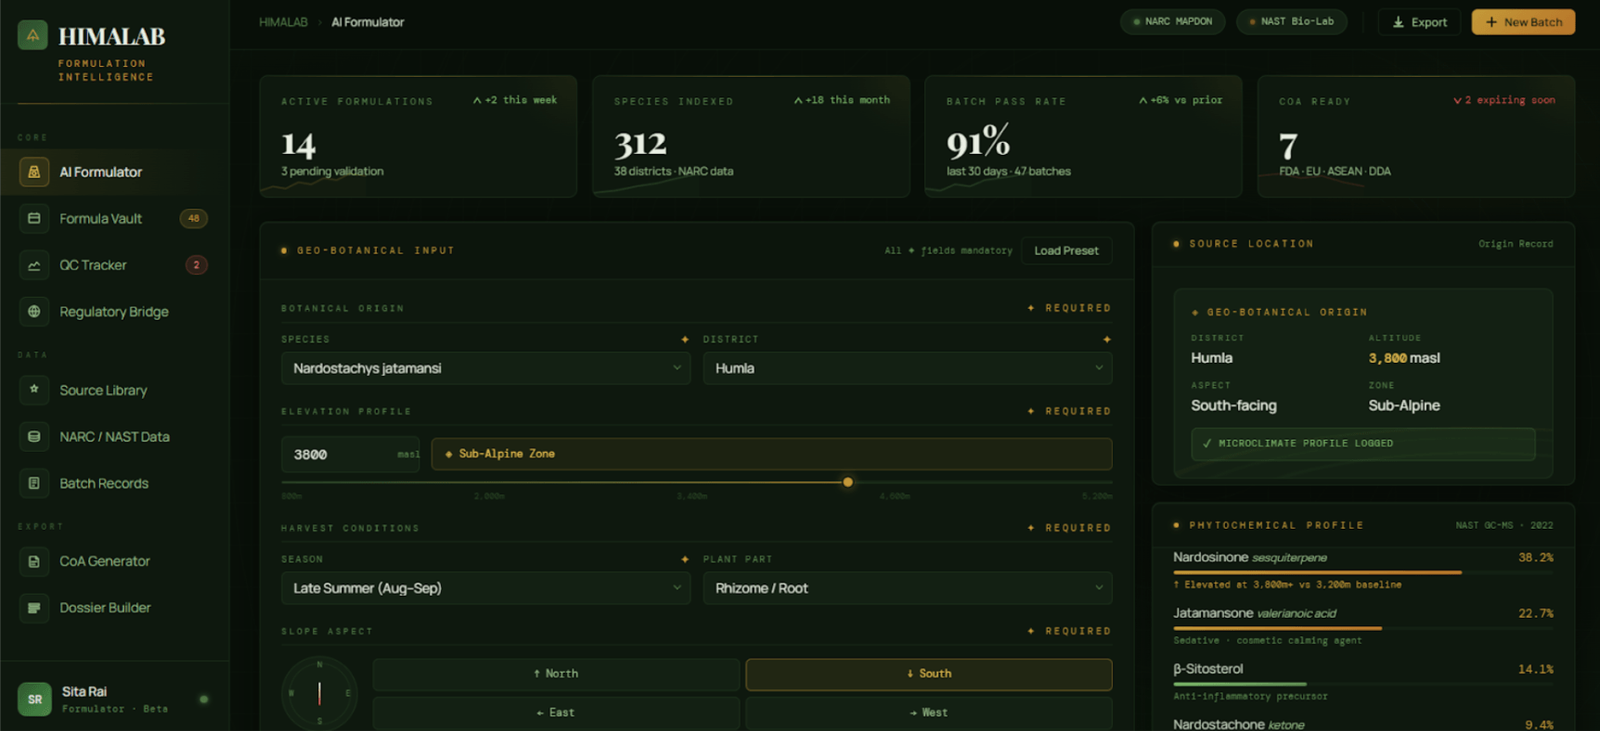Open NARC / NAST Data database icon
Image resolution: width=1600 pixels, height=731 pixels.
pyautogui.click(x=34, y=436)
